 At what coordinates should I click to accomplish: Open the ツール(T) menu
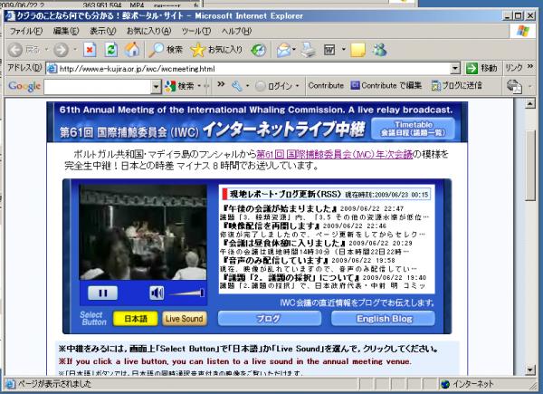coord(196,31)
